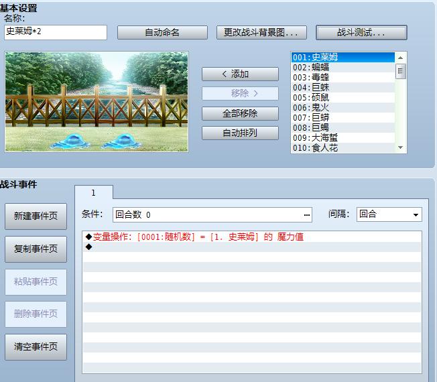Switch to battle event page tab 1
This screenshot has width=437, height=382.
pos(94,192)
